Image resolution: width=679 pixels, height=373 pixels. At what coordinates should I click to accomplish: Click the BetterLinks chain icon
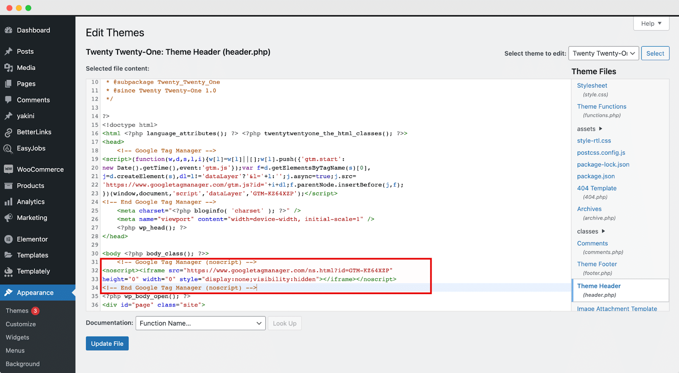[8, 132]
